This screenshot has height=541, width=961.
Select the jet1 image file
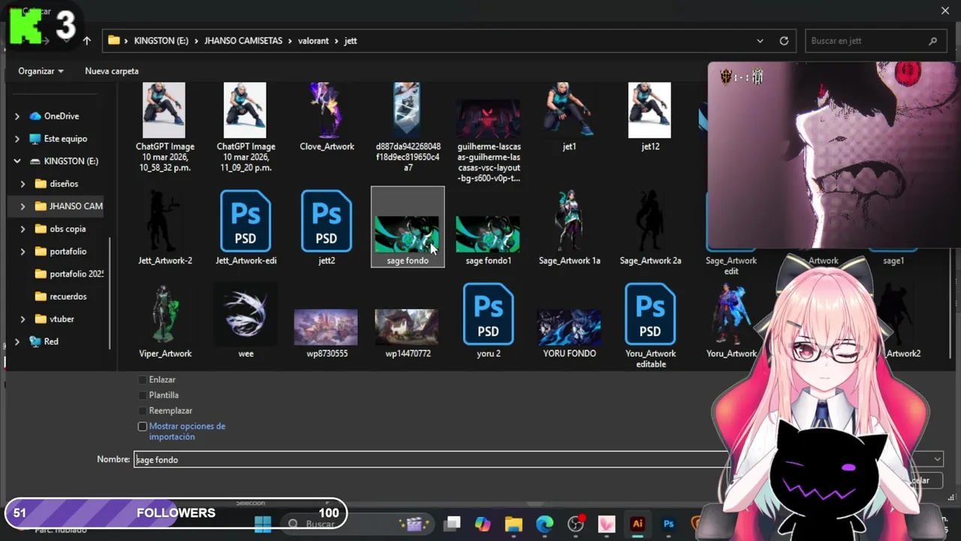click(x=569, y=110)
